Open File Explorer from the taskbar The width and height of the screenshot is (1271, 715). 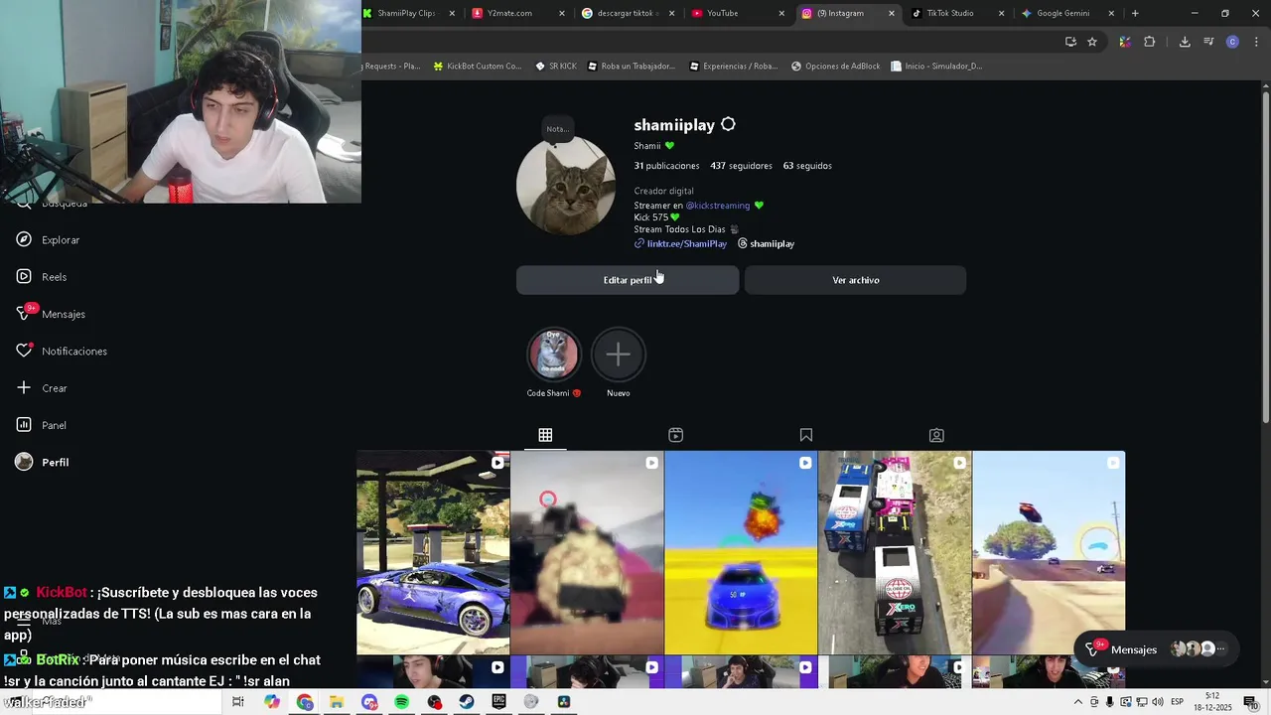[337, 702]
